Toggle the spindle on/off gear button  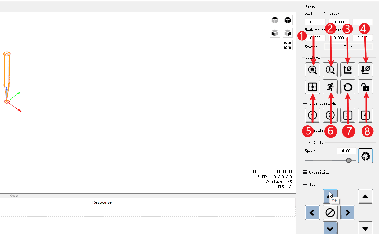[x=365, y=156]
